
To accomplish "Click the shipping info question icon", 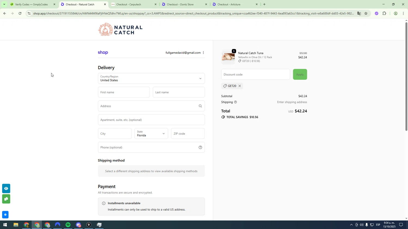I will pyautogui.click(x=235, y=102).
